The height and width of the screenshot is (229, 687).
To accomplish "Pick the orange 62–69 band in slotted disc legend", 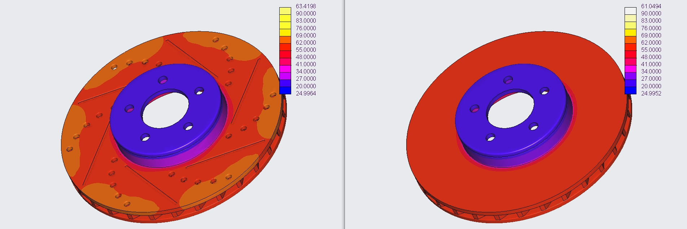I will tap(285, 40).
